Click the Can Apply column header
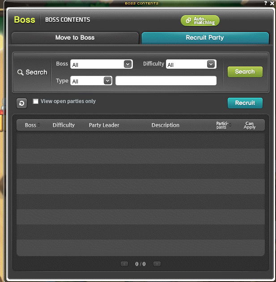Image resolution: width=276 pixels, height=282 pixels. coord(250,125)
